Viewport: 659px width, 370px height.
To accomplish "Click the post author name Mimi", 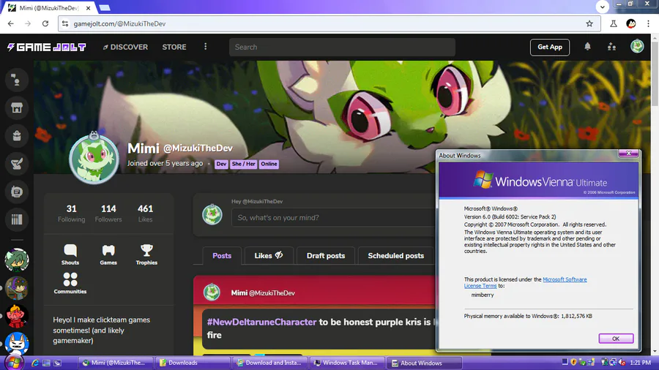I will coord(239,292).
